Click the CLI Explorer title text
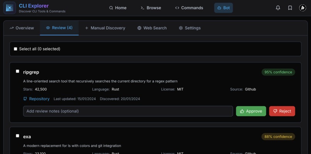 [x=34, y=6]
